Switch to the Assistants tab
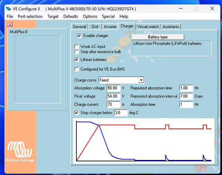Viewport: 222px width, 175px height. tap(171, 27)
